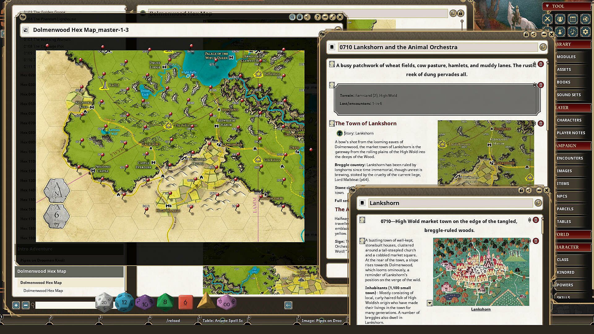Screen dimensions: 594x334
Task: Roll the green d8 die
Action: click(x=165, y=302)
